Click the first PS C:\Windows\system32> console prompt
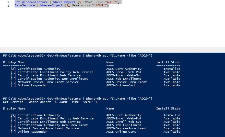The height and width of the screenshot is (137, 225). pos(24,56)
